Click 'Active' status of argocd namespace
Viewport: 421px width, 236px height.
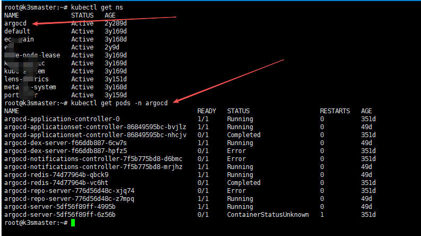[x=82, y=24]
